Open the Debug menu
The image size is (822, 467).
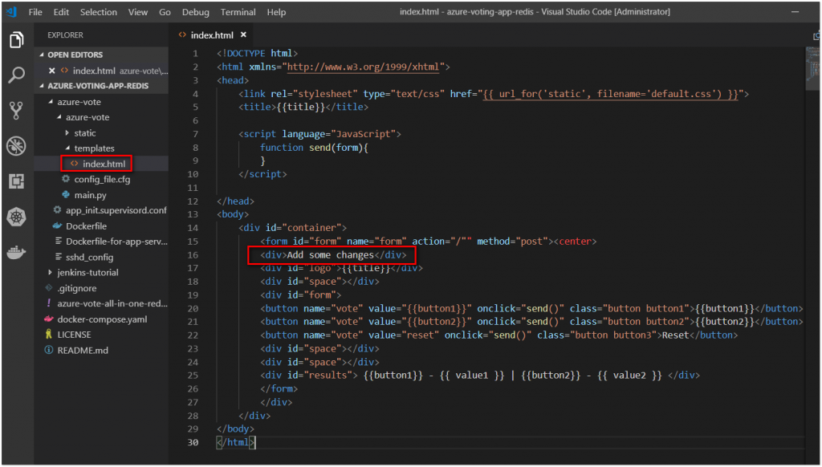196,11
